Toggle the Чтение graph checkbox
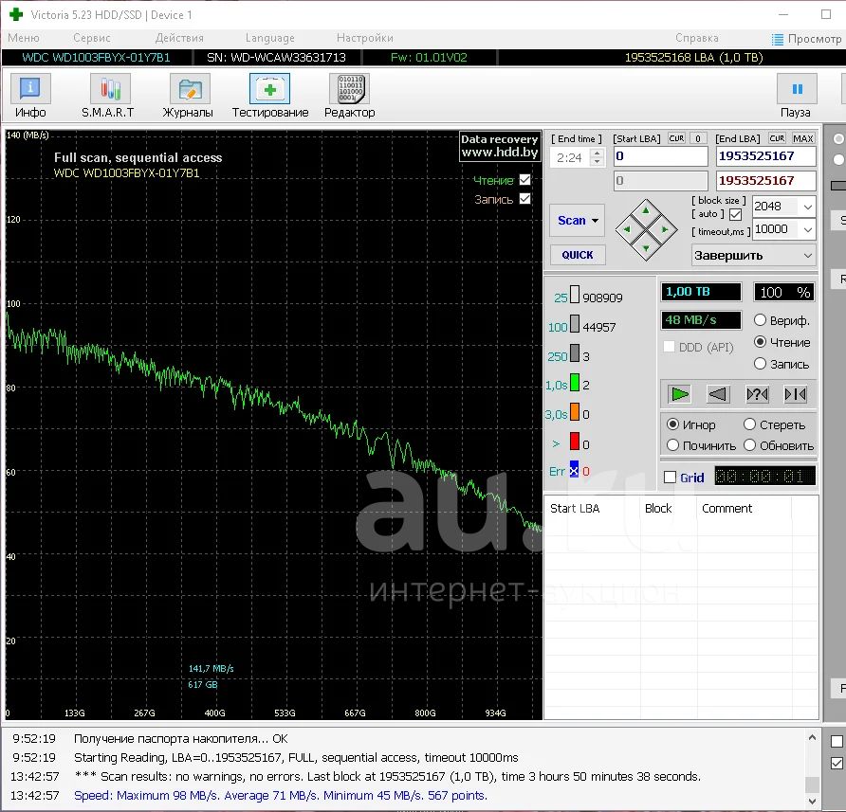The height and width of the screenshot is (812, 846). (x=525, y=180)
